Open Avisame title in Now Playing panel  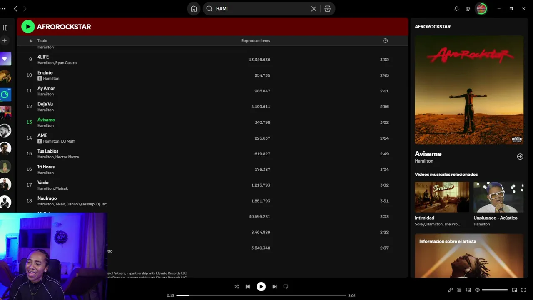[428, 154]
